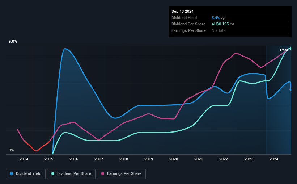Toggle the Earnings Per Share legend button
This screenshot has width=297, height=184.
[x=122, y=174]
